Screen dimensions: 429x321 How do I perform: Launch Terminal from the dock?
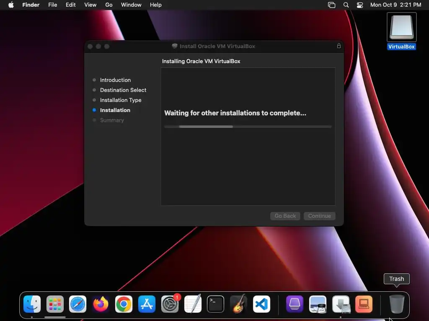pyautogui.click(x=216, y=304)
